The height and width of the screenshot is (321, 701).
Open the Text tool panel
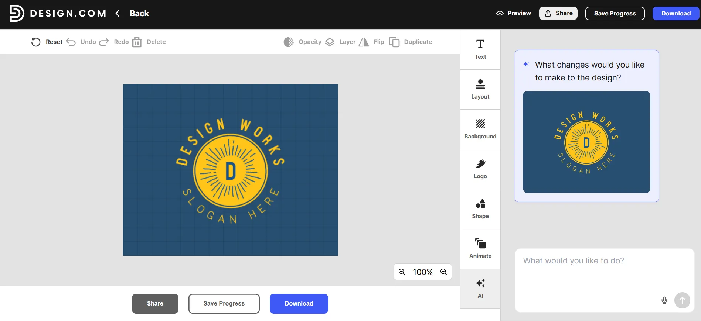click(x=480, y=49)
